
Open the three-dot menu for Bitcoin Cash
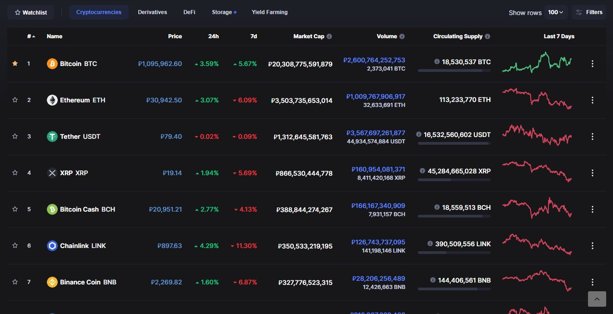coord(593,209)
